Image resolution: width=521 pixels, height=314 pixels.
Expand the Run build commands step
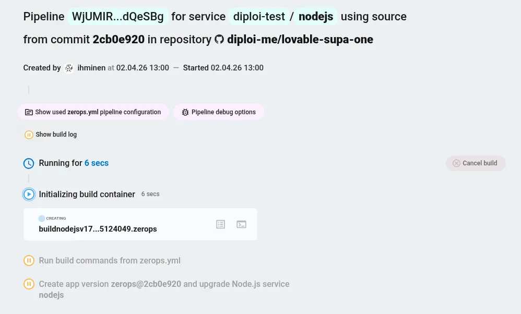110,260
